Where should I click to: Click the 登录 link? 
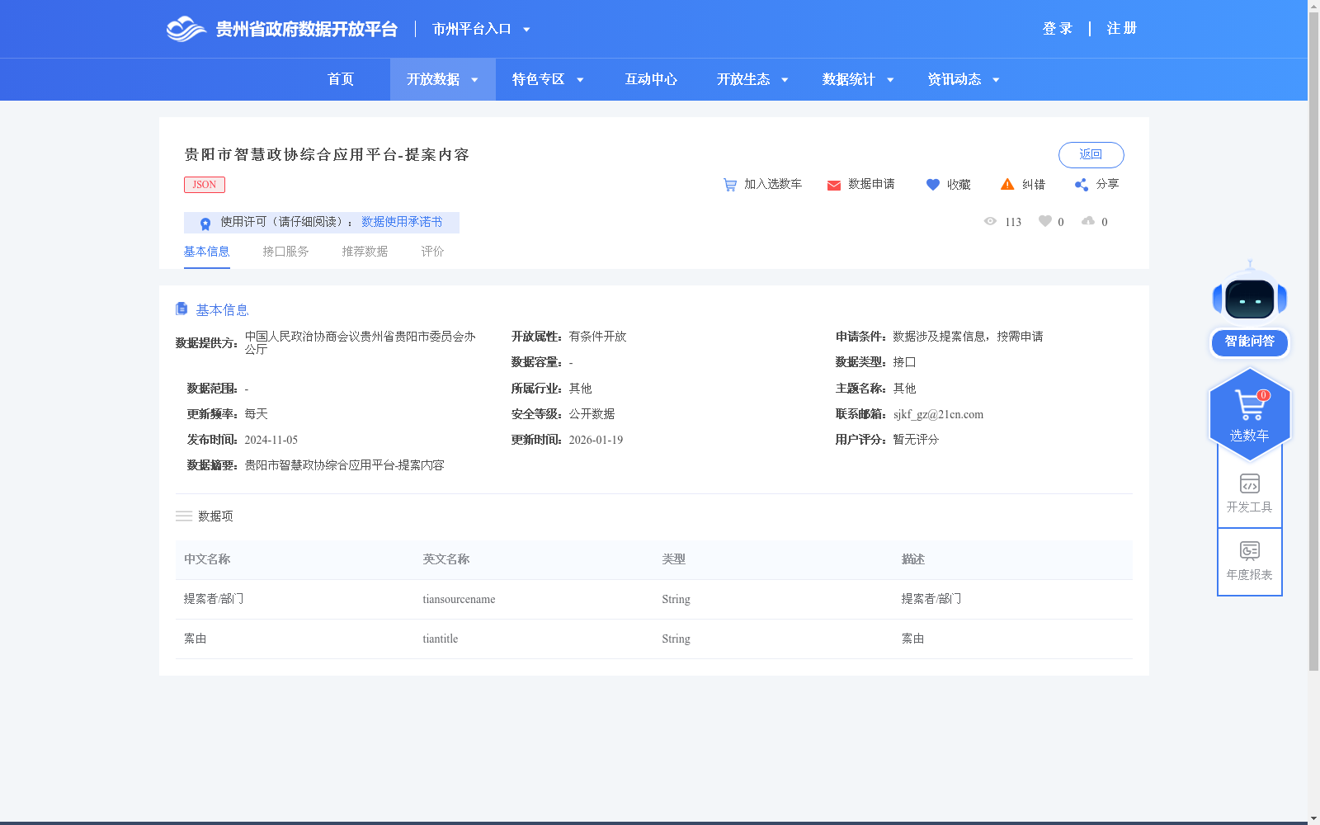point(1058,29)
